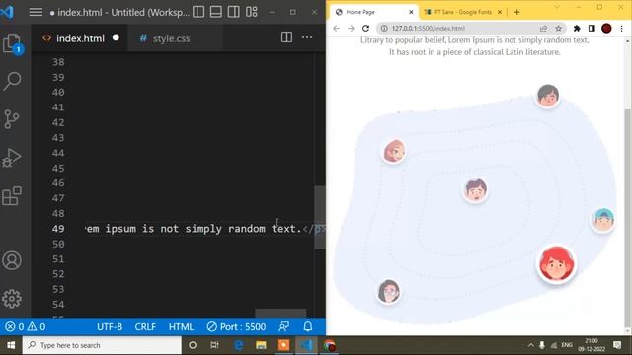Open the Run and Debug view
The image size is (632, 355).
point(12,158)
